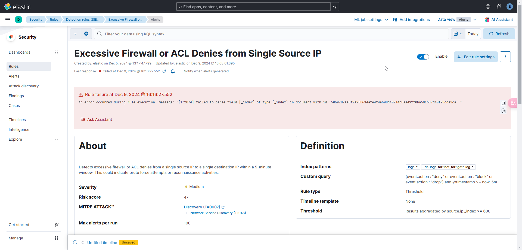The height and width of the screenshot is (250, 522).
Task: Go to Intelligence page
Action: (19, 129)
